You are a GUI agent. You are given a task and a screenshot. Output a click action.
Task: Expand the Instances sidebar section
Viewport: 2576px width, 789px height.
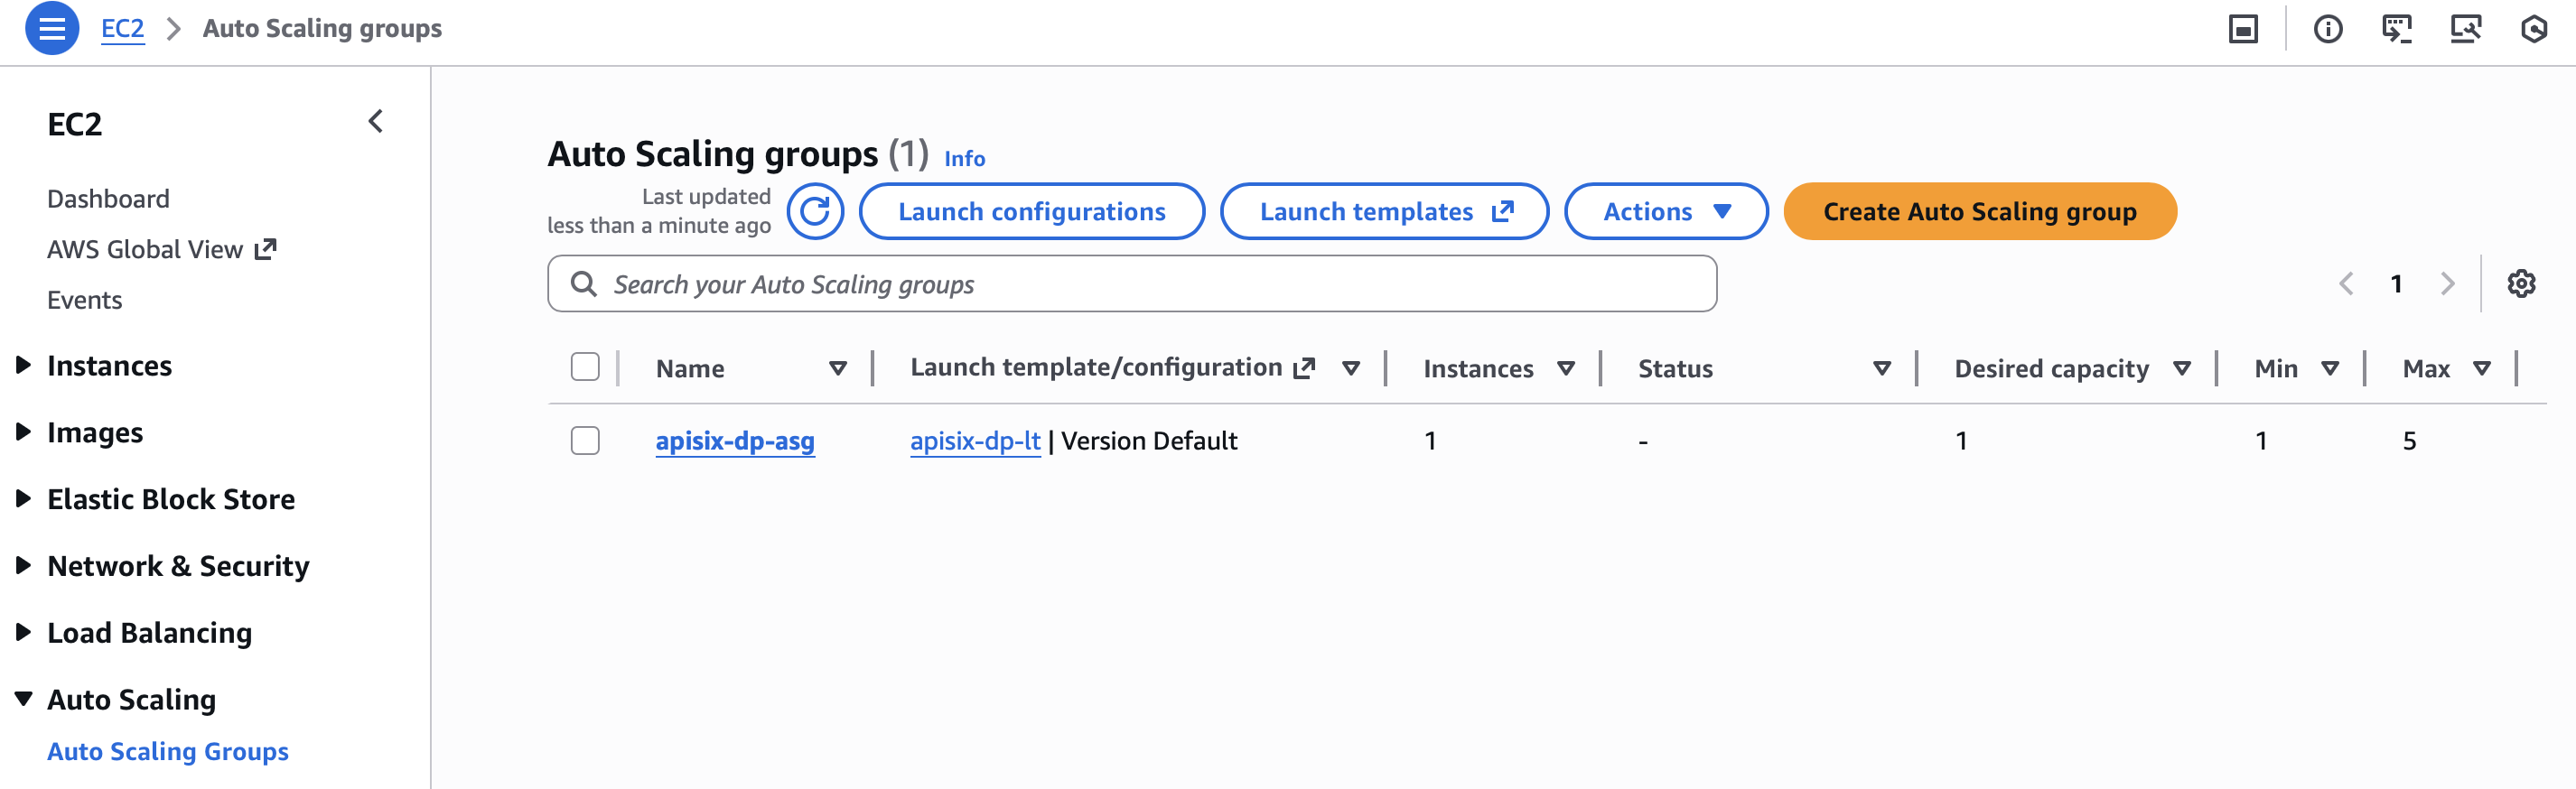click(x=24, y=366)
